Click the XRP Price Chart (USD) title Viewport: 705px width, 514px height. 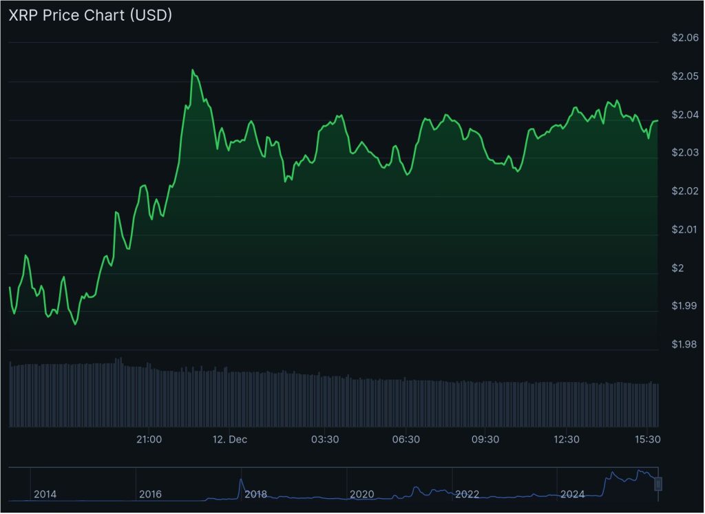(90, 15)
